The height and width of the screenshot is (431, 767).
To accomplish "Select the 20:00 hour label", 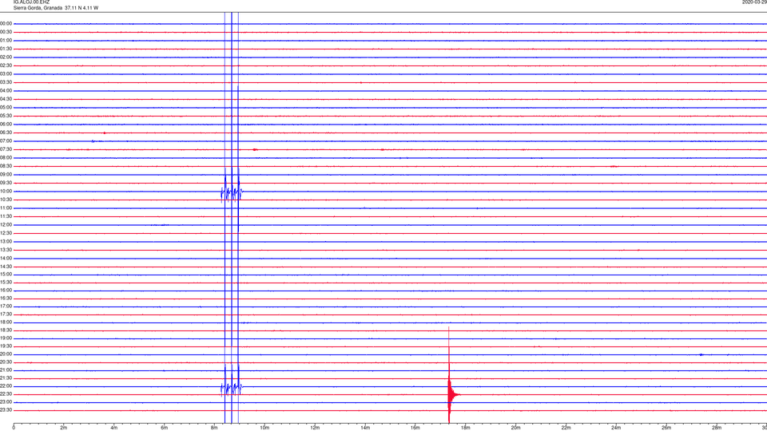I will tap(6, 354).
